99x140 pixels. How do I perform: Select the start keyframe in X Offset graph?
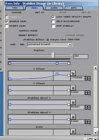tap(10, 79)
